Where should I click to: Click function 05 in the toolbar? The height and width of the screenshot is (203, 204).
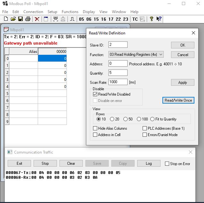point(82,19)
